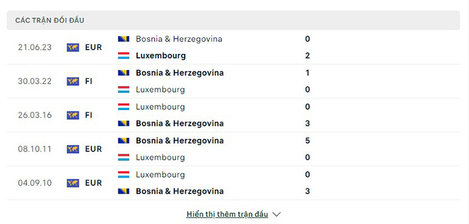The height and width of the screenshot is (224, 469).
Task: Click the world map icon for 04.09.10 match
Action: (73, 183)
